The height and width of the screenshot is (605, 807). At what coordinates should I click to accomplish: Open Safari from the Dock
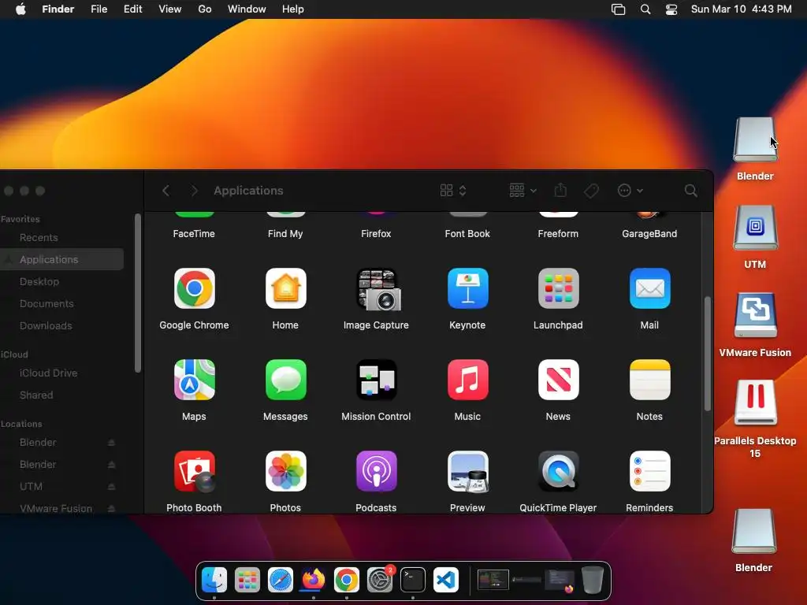(x=281, y=581)
